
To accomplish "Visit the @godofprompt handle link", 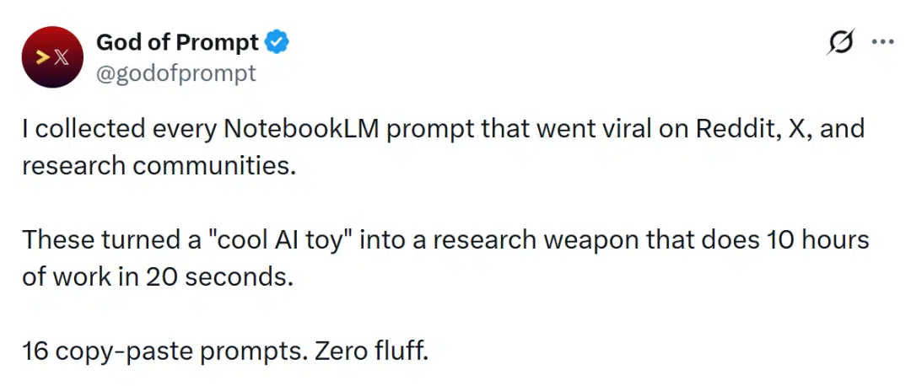I will [176, 73].
